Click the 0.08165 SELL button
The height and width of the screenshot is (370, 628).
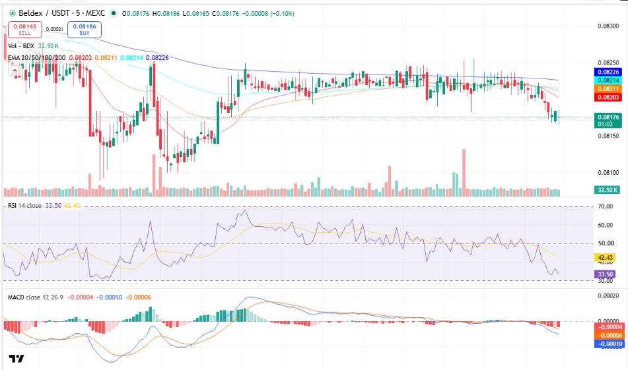click(x=25, y=30)
